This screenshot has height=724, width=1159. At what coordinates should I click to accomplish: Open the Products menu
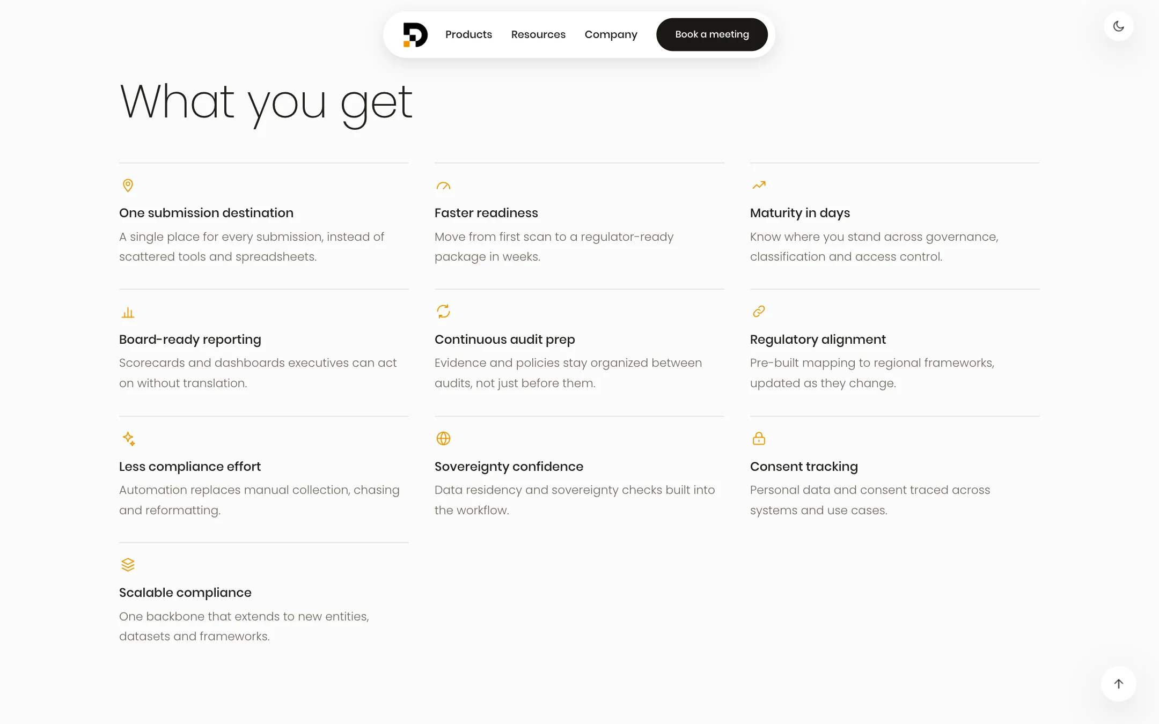click(468, 34)
